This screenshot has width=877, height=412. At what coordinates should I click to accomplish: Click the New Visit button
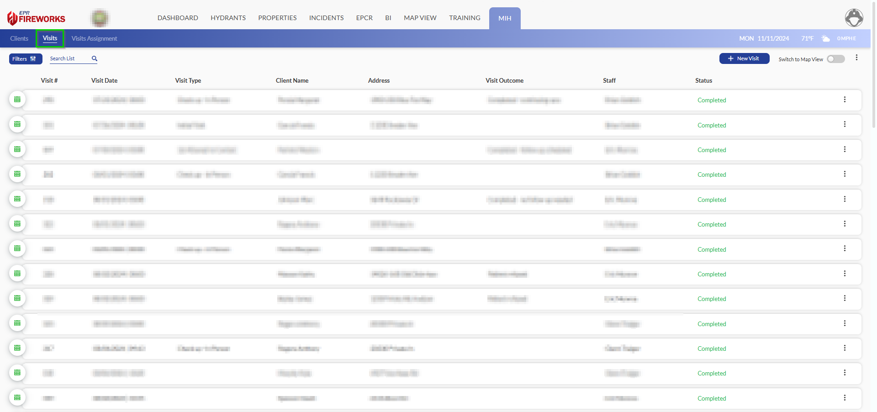click(x=744, y=58)
